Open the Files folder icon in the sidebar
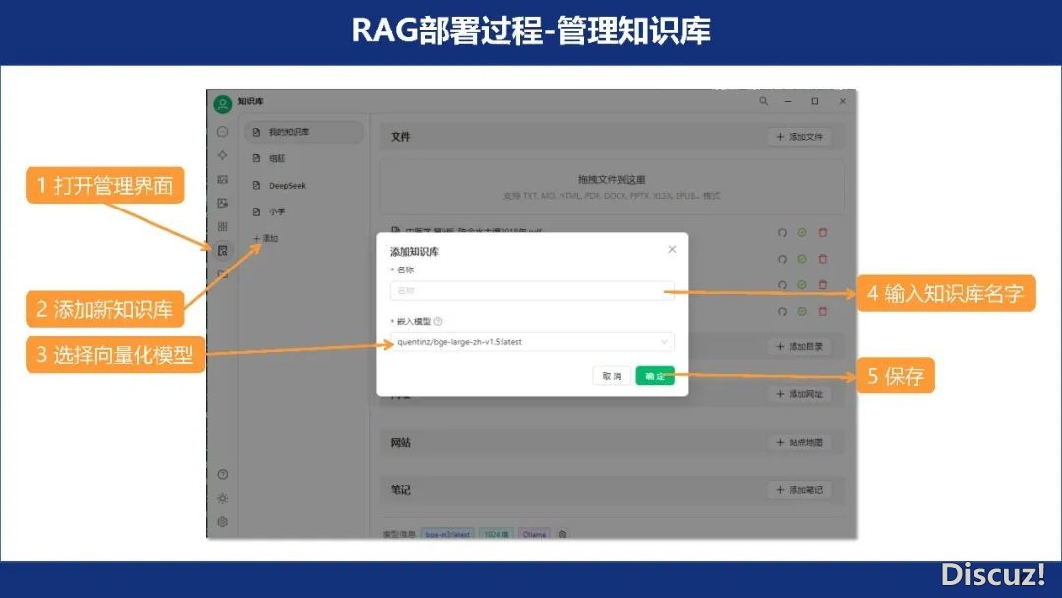The width and height of the screenshot is (1062, 598). click(223, 274)
